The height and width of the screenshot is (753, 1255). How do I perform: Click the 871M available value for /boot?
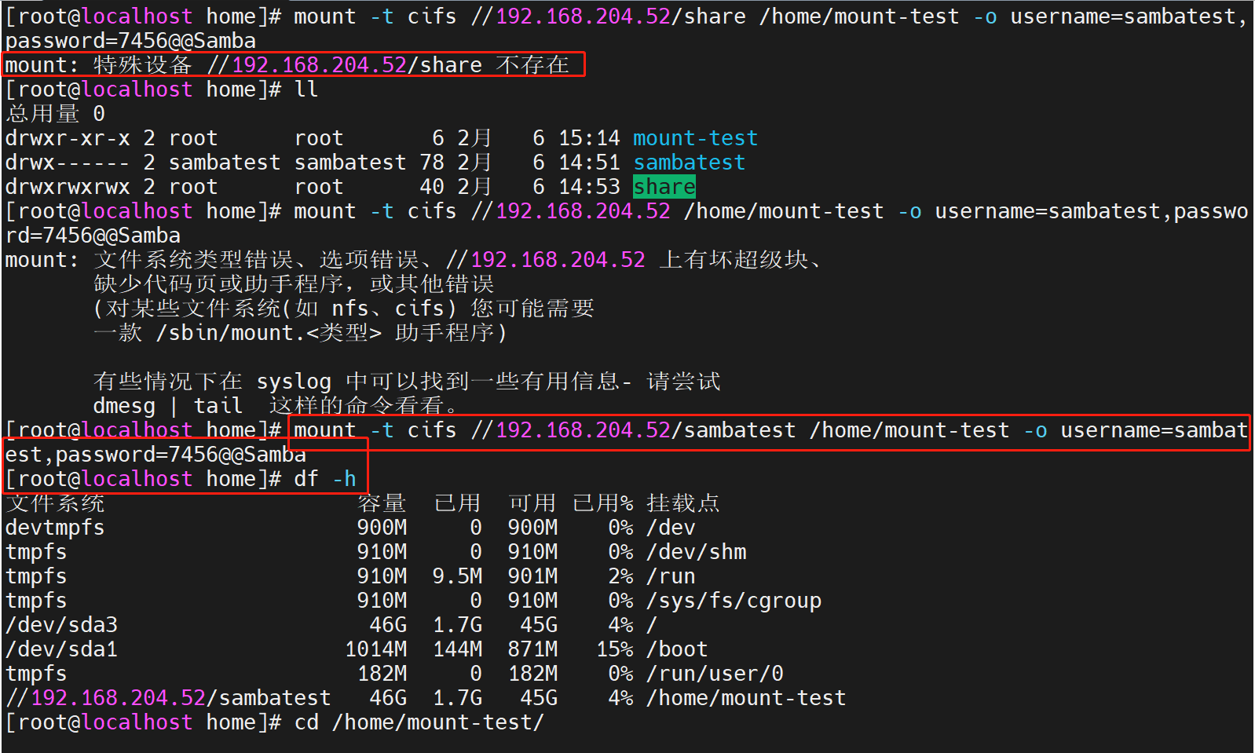(x=532, y=649)
